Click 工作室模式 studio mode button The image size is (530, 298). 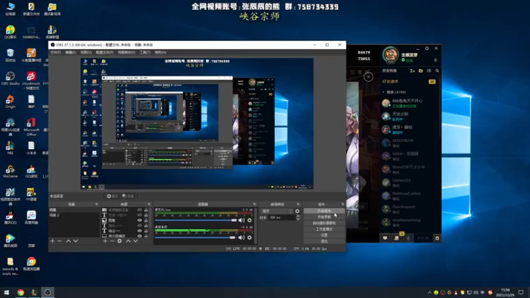point(324,229)
